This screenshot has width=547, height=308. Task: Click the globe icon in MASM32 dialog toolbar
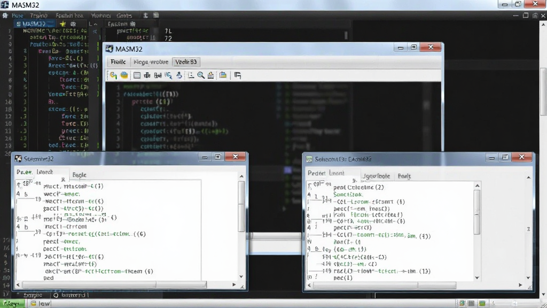[124, 75]
